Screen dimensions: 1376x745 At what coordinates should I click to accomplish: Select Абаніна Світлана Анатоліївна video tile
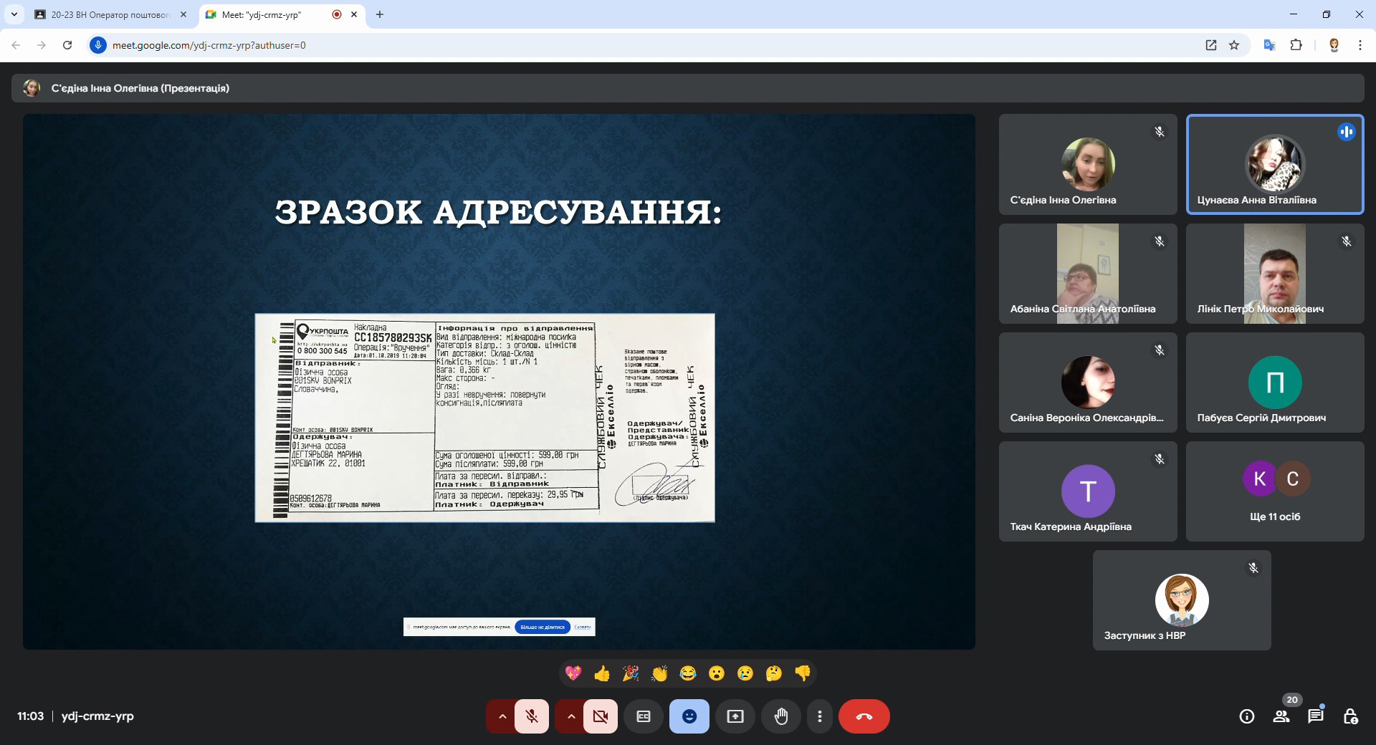[1088, 274]
